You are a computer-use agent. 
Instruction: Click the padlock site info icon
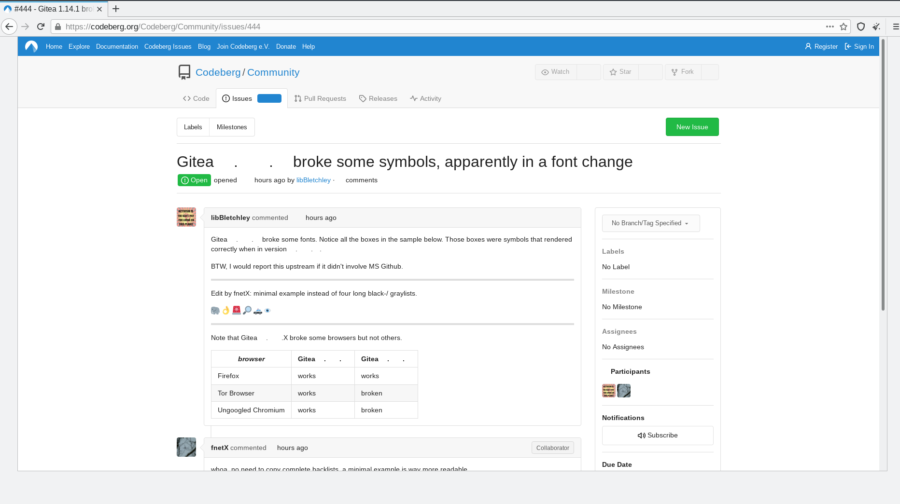[x=58, y=27]
